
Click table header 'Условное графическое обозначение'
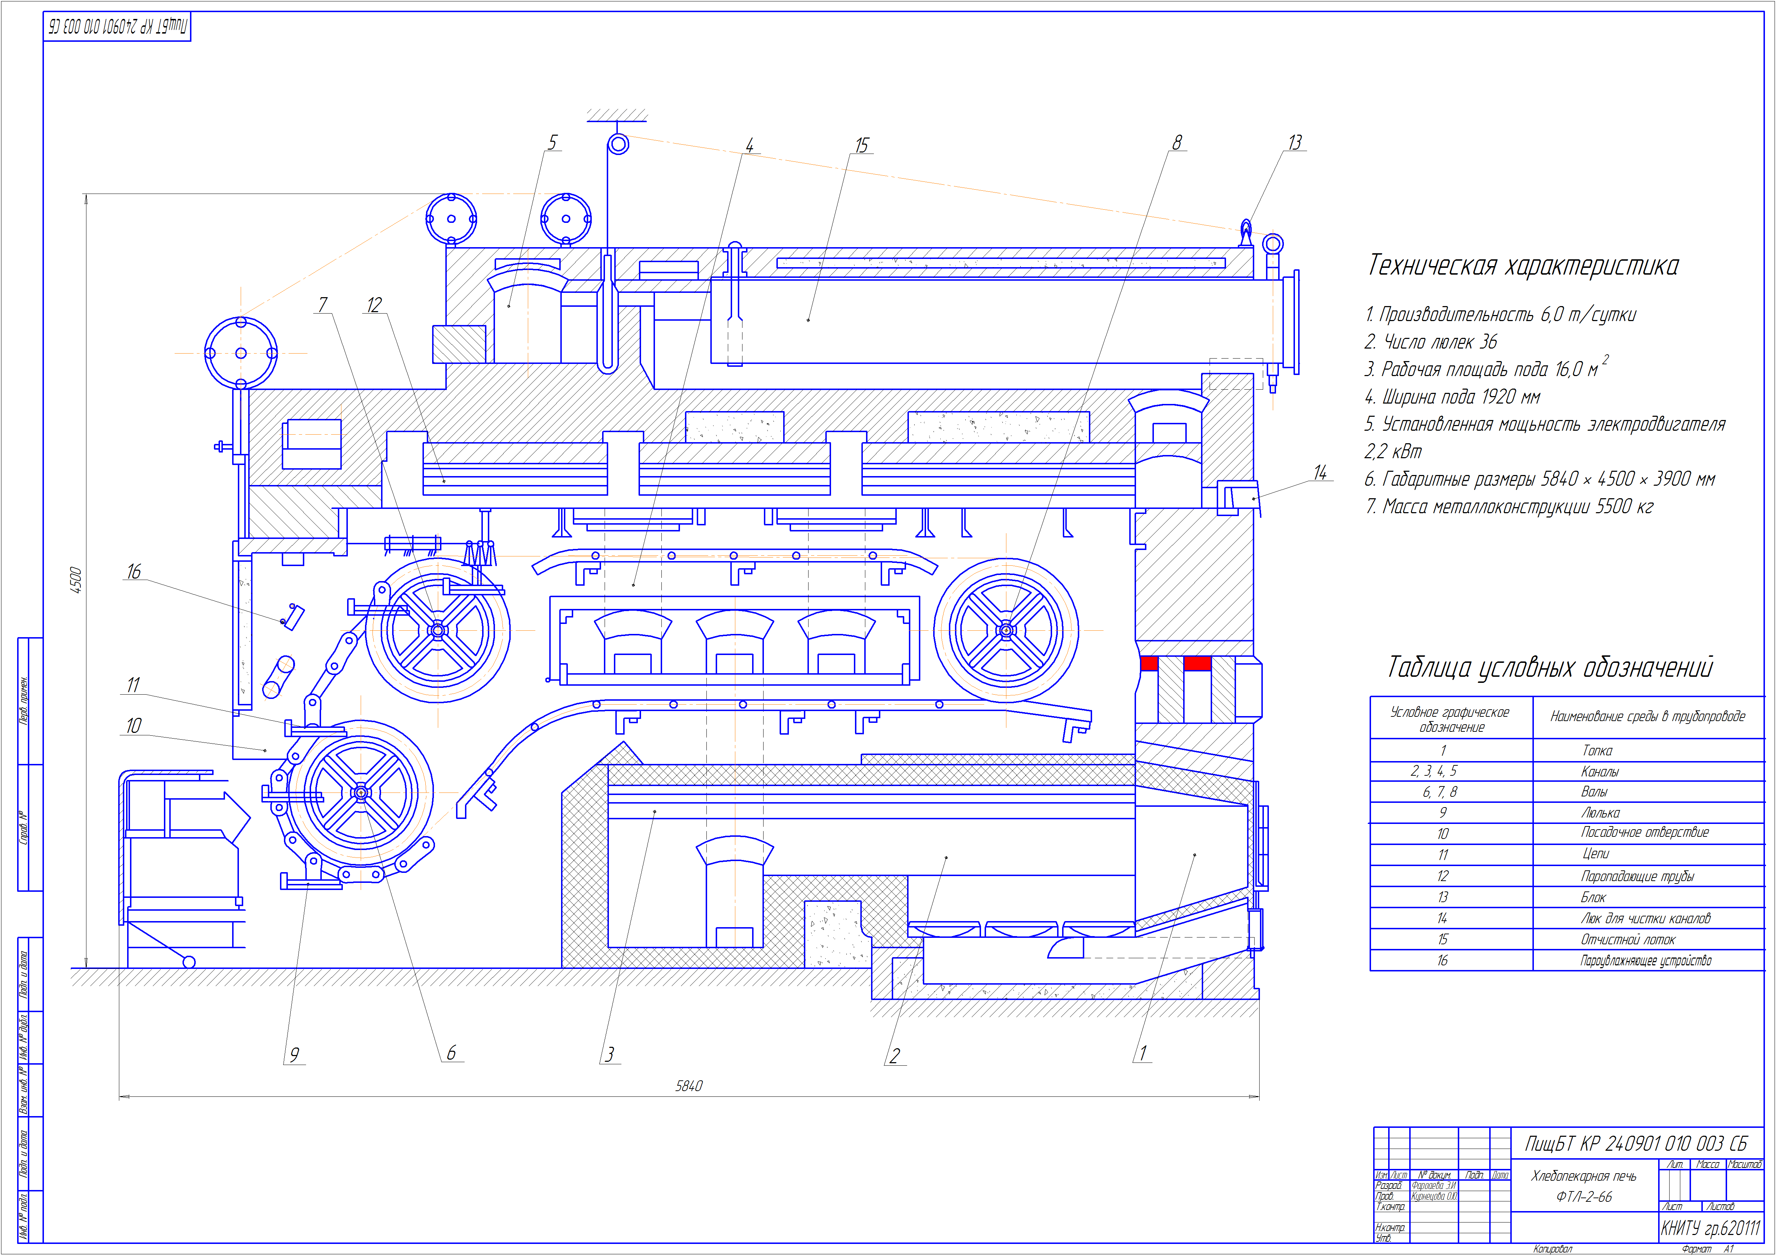click(1450, 720)
